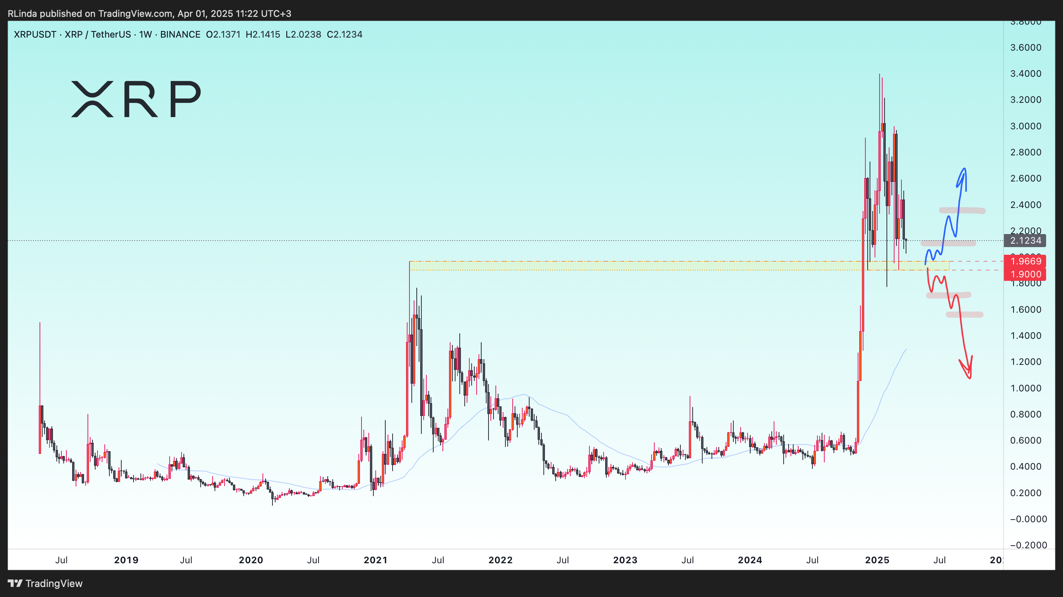Click the 3.4000 price axis label

[x=1025, y=73]
